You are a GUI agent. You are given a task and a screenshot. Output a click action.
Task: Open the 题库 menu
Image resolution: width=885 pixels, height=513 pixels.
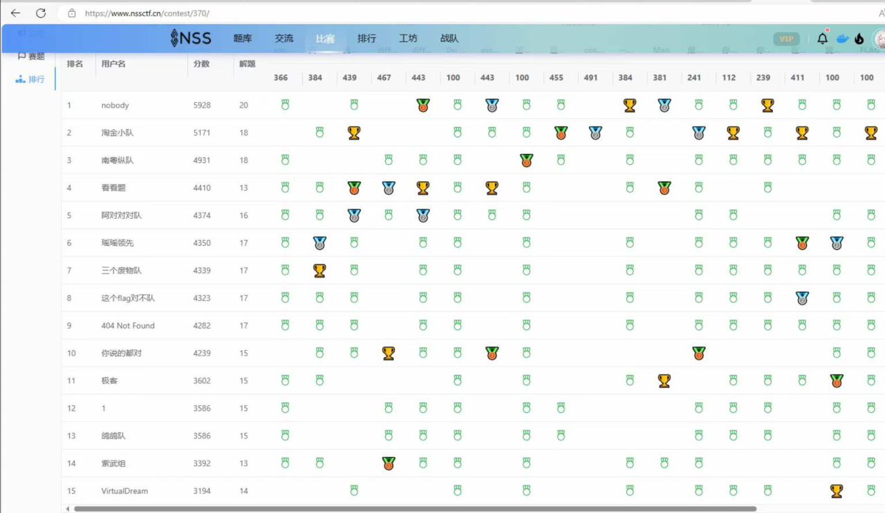(243, 39)
